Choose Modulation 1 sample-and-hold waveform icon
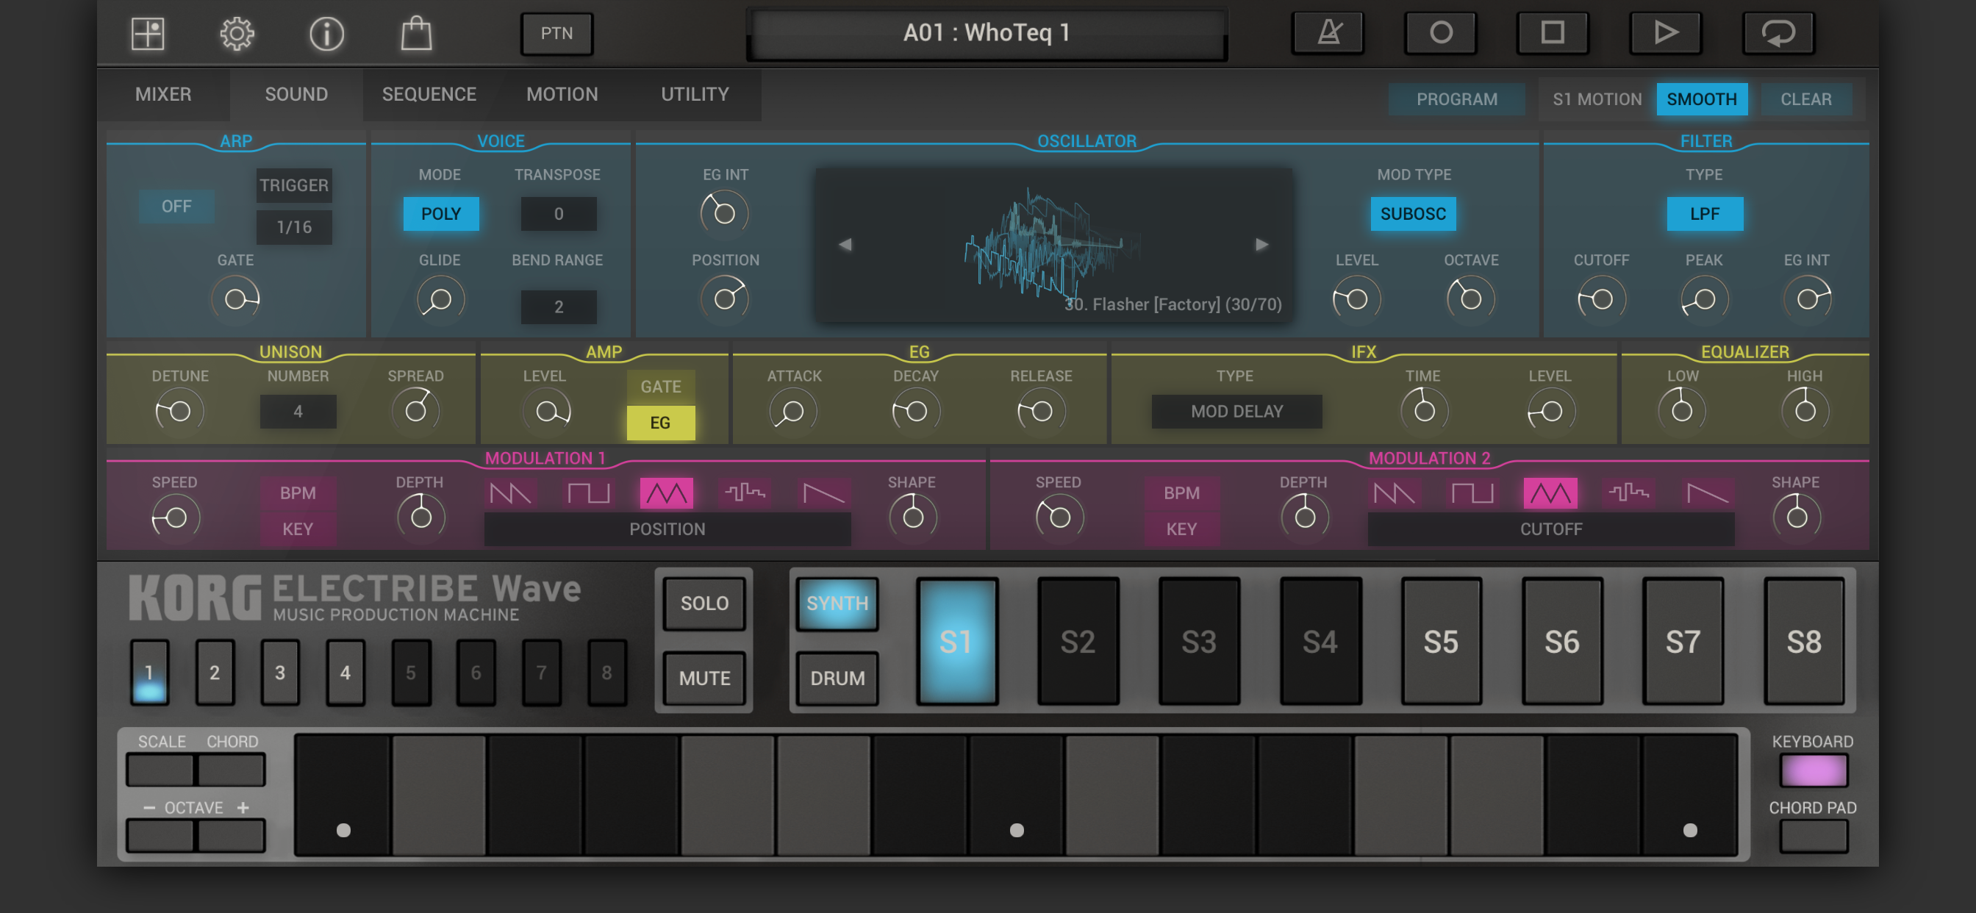1976x913 pixels. (x=745, y=493)
